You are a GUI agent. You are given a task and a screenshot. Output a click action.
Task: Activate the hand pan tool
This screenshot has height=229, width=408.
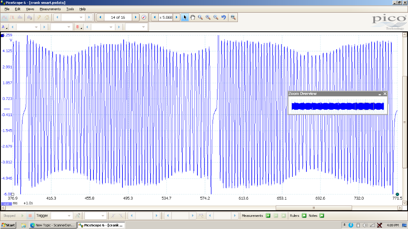193,18
